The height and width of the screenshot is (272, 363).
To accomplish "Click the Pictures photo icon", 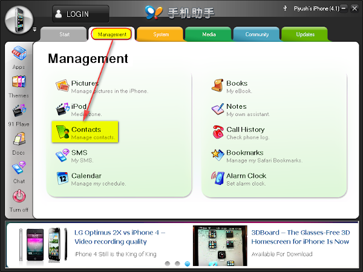I will click(62, 86).
